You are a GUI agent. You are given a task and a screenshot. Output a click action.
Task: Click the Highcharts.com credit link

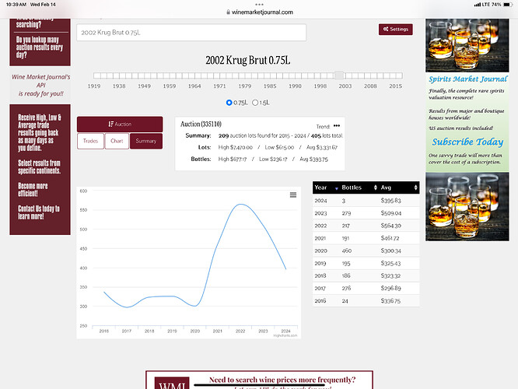[x=285, y=336]
